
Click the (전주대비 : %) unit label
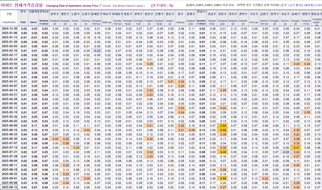[162, 5]
